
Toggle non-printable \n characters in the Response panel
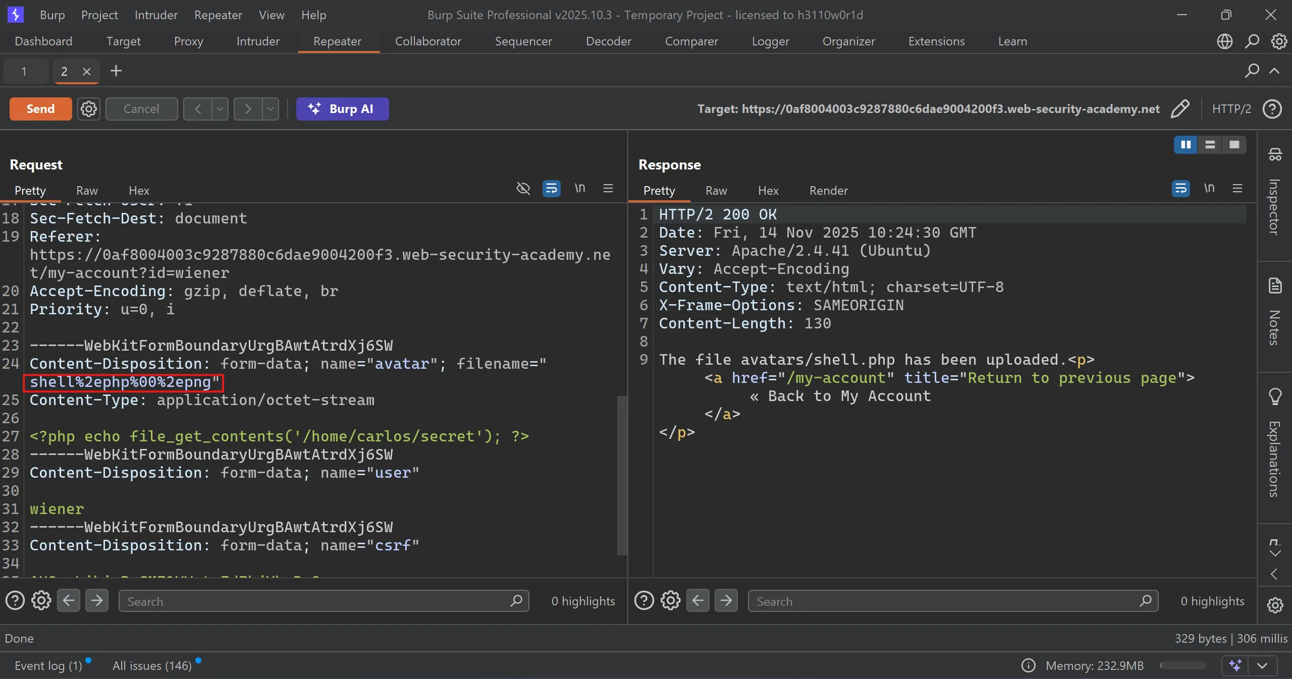[1209, 189]
